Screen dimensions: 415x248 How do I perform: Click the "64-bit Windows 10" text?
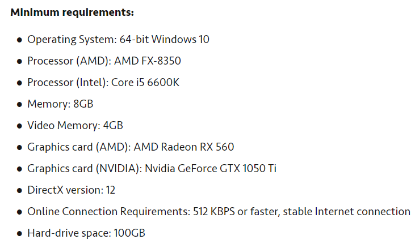pyautogui.click(x=165, y=40)
